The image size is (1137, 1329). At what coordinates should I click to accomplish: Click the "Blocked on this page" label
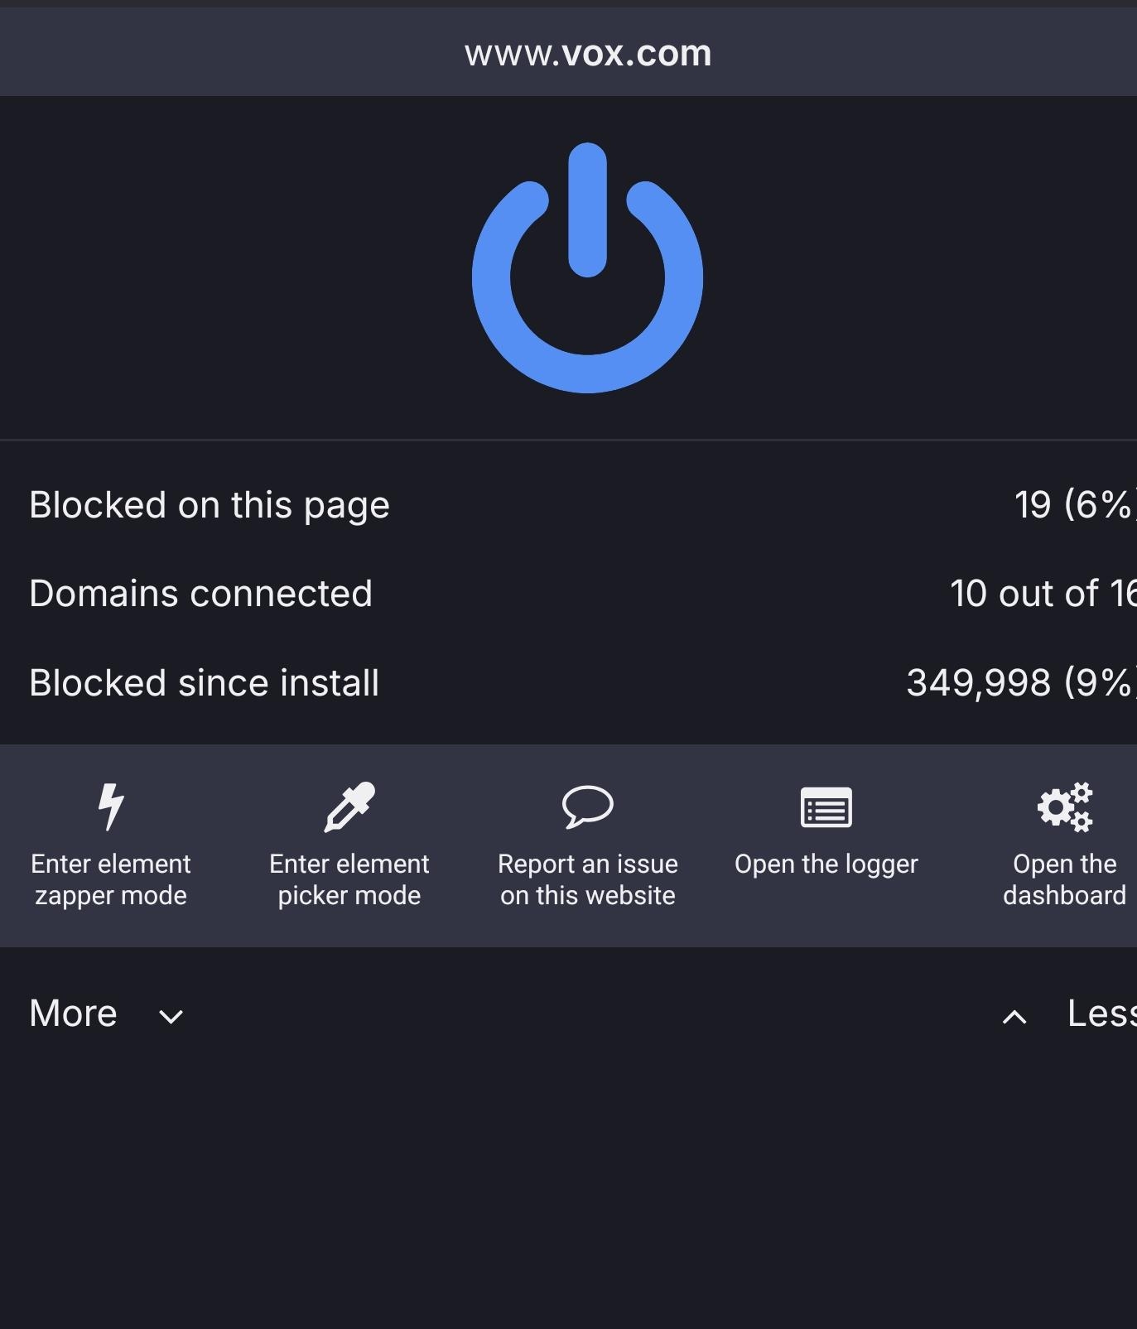point(210,505)
